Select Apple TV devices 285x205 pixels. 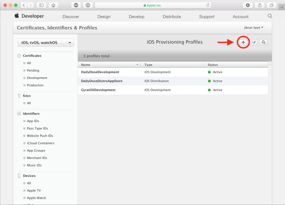34,191
